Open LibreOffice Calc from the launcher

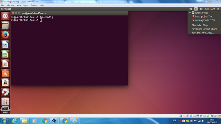5,54
